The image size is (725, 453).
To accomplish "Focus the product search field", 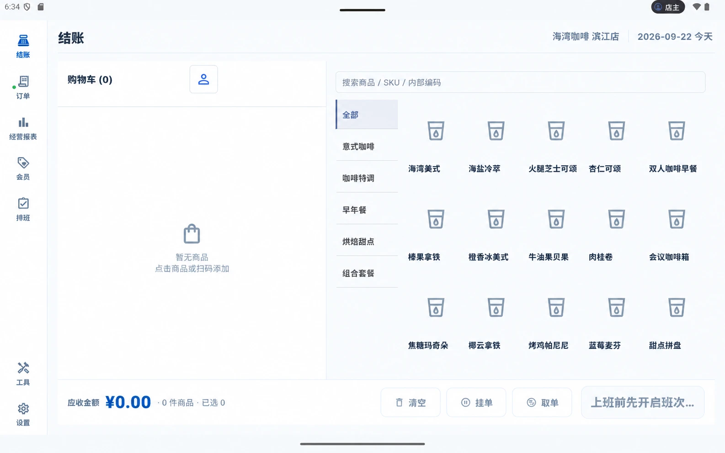I will click(x=520, y=82).
